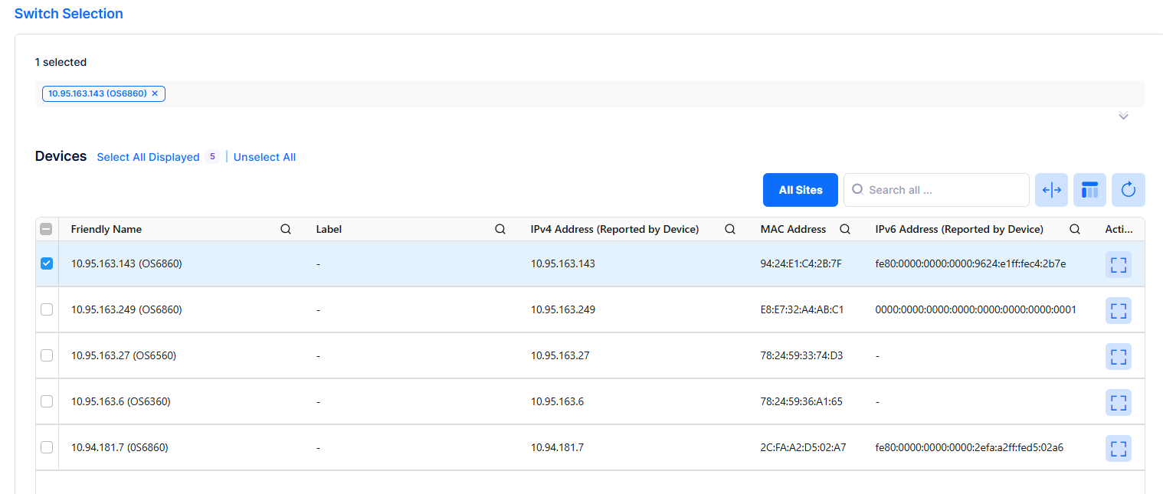Open details icon for 10.95.163.27 row

pos(1119,357)
